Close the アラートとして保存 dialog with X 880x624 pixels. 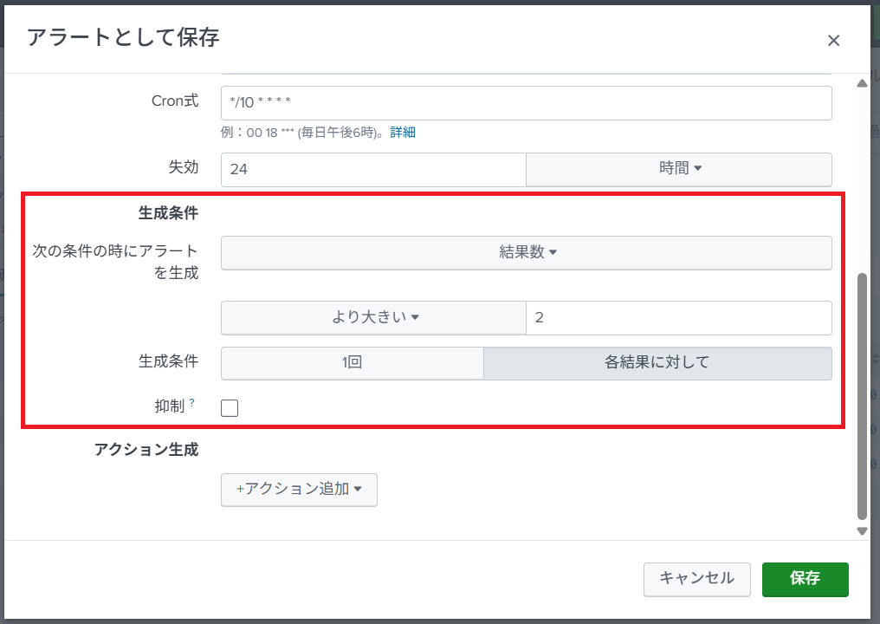pyautogui.click(x=833, y=40)
